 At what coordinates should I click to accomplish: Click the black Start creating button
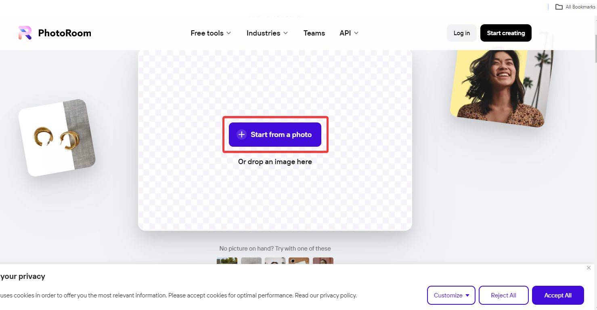[x=505, y=33]
